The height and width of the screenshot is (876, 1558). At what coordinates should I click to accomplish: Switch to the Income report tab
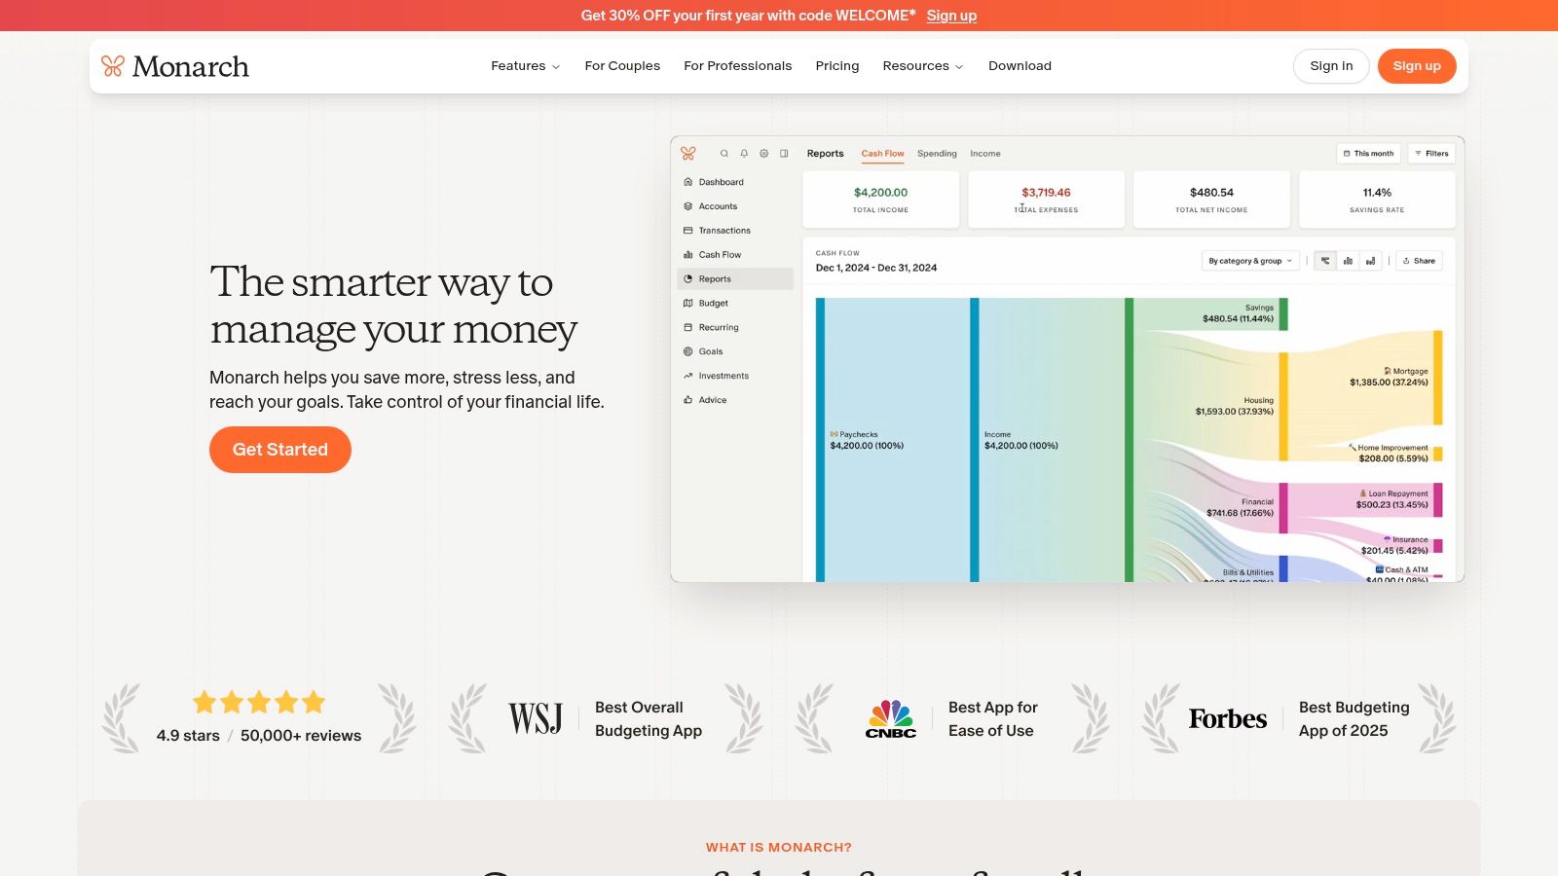pyautogui.click(x=985, y=154)
